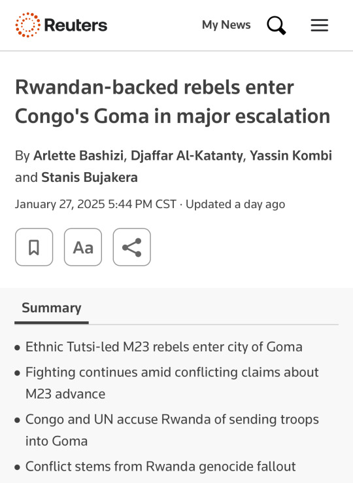Image resolution: width=353 pixels, height=483 pixels.
Task: Open author Yassin Kombi's profile
Action: [x=291, y=156]
